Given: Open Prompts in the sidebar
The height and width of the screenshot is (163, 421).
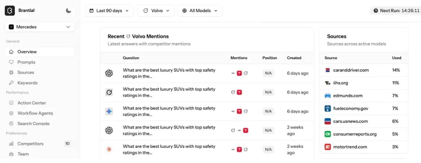Looking at the screenshot, I should (40, 62).
